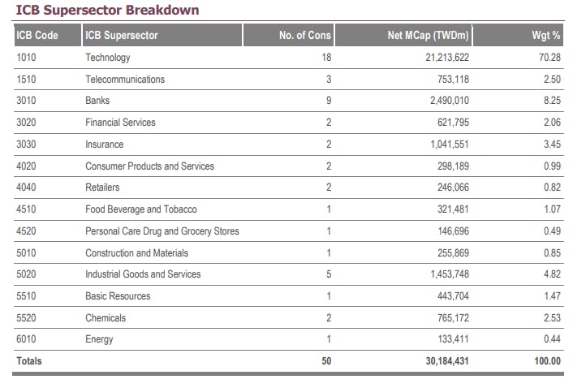573x388 pixels.
Task: Click the ICB Code column header
Action: coord(37,36)
